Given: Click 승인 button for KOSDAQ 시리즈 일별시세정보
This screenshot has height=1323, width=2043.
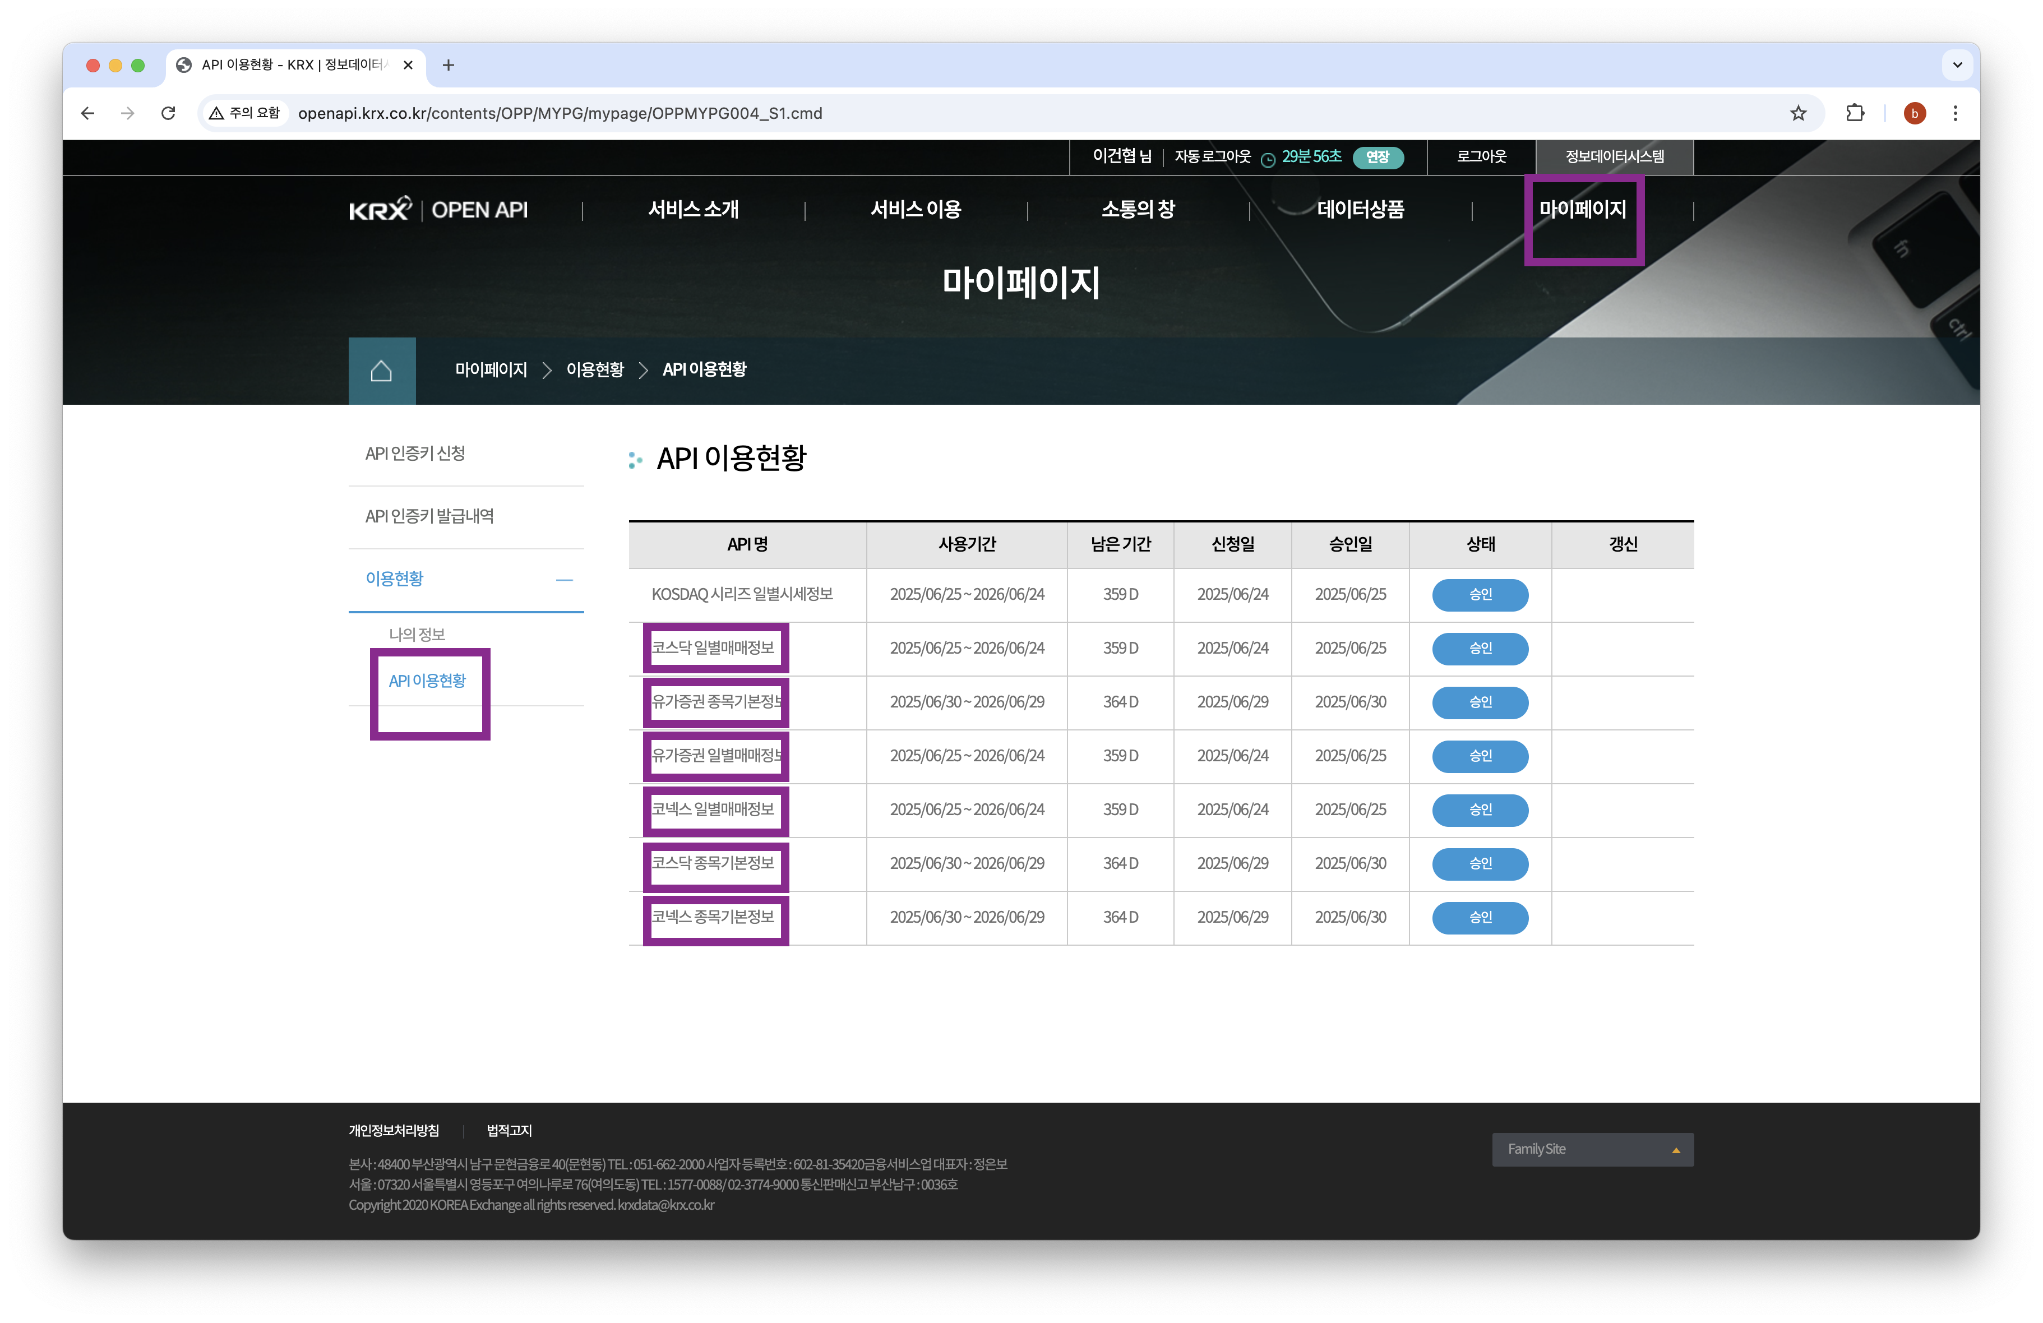Looking at the screenshot, I should pos(1480,594).
